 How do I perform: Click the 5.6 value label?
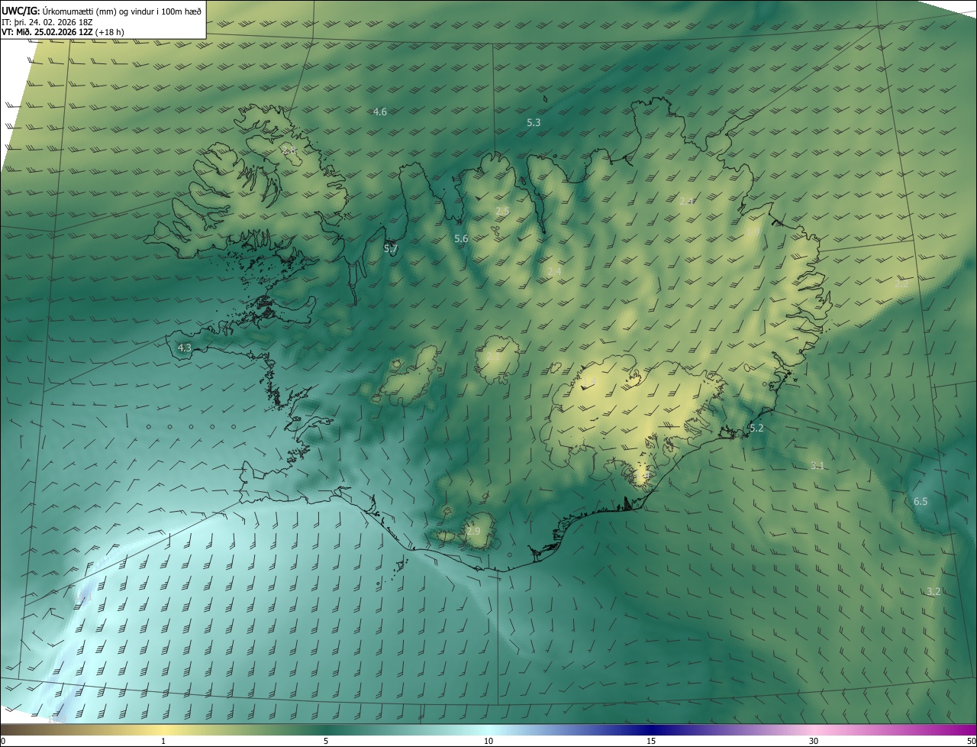[x=461, y=239]
